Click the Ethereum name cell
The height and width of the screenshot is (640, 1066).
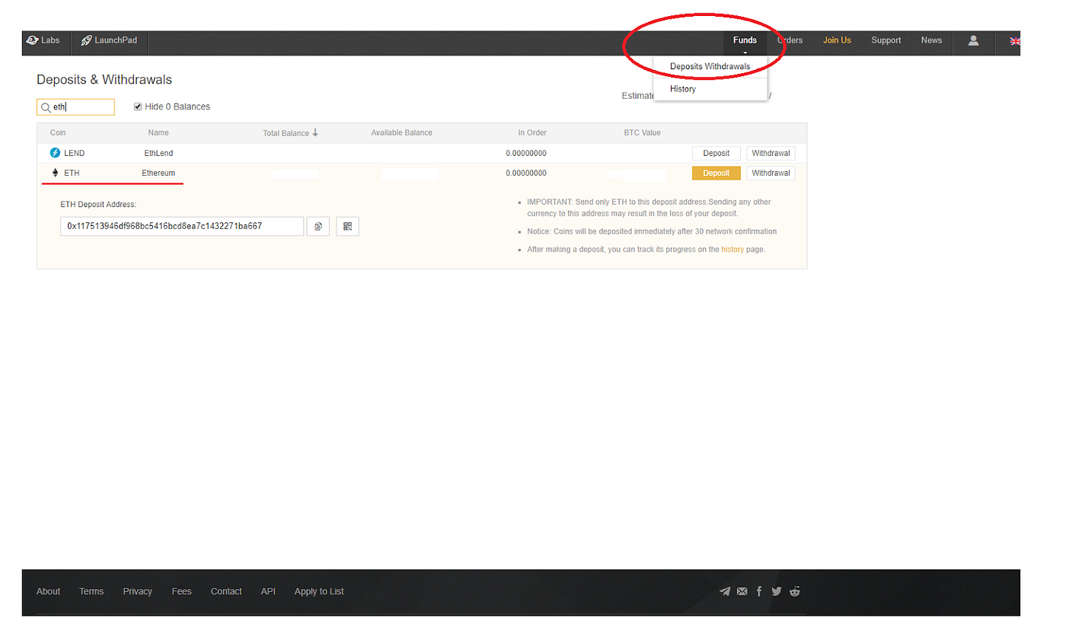(158, 173)
